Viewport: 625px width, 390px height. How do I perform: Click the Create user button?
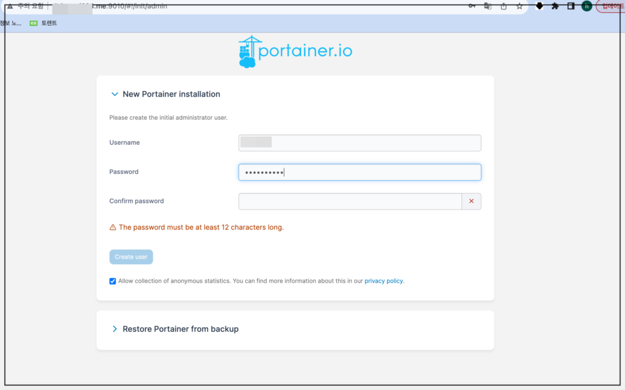[131, 257]
